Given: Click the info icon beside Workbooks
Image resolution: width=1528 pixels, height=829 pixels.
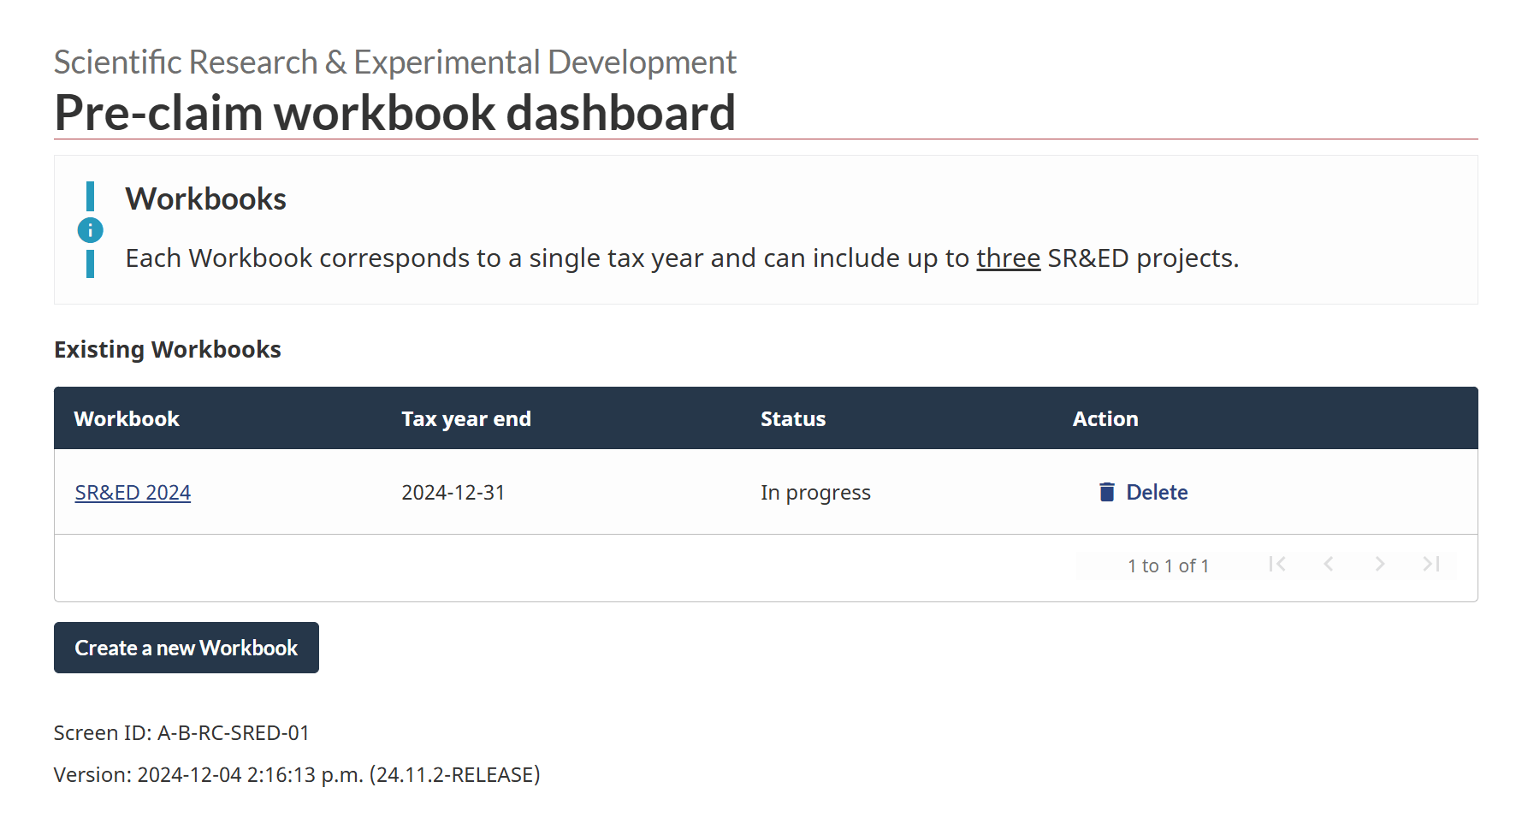Looking at the screenshot, I should (91, 230).
